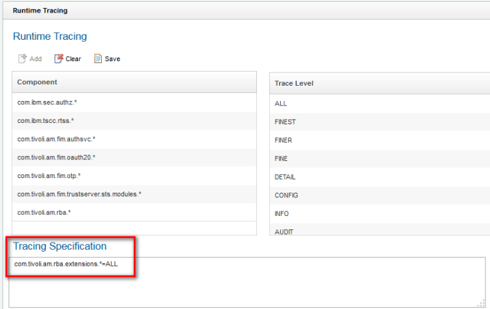Screen dimensions: 490x309
Task: Click the Save document icon
Action: pyautogui.click(x=98, y=58)
